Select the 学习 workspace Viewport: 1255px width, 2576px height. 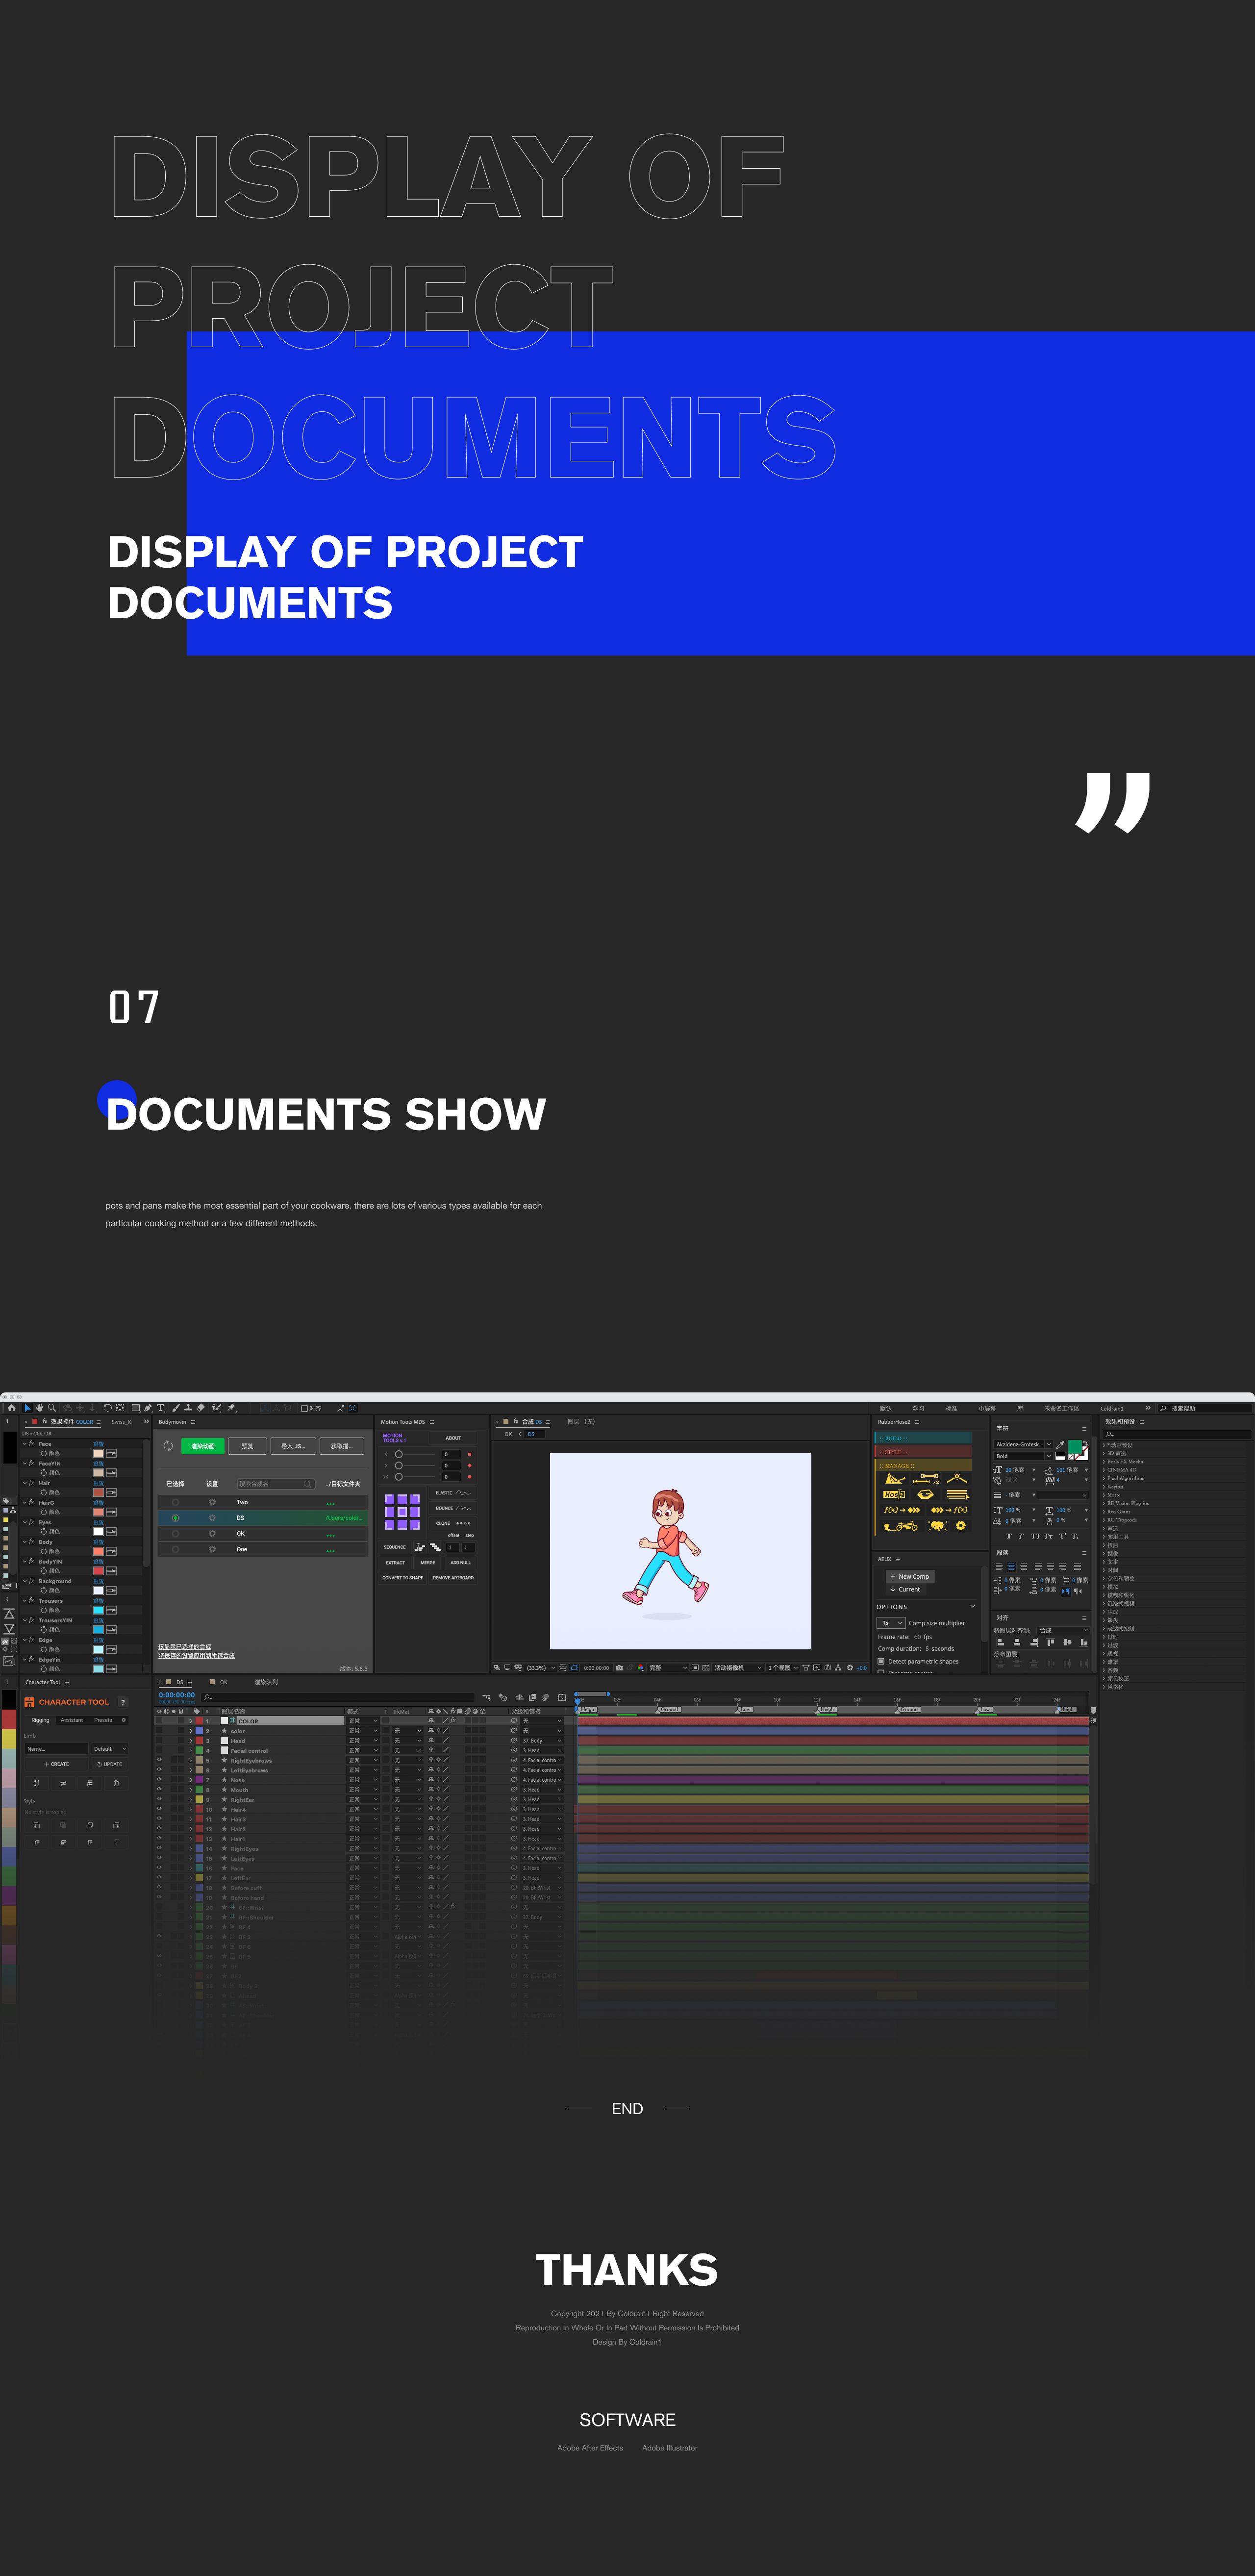click(x=918, y=1408)
